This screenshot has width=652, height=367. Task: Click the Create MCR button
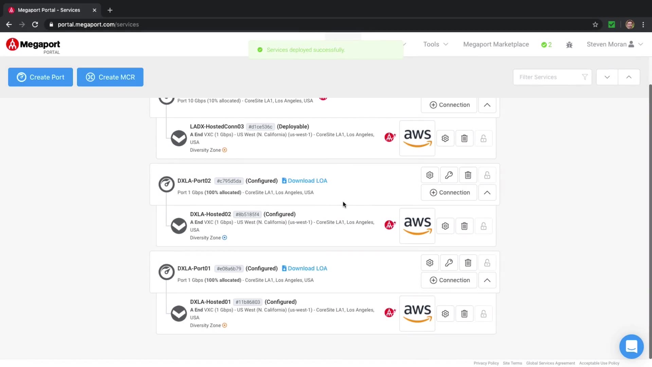click(x=110, y=77)
